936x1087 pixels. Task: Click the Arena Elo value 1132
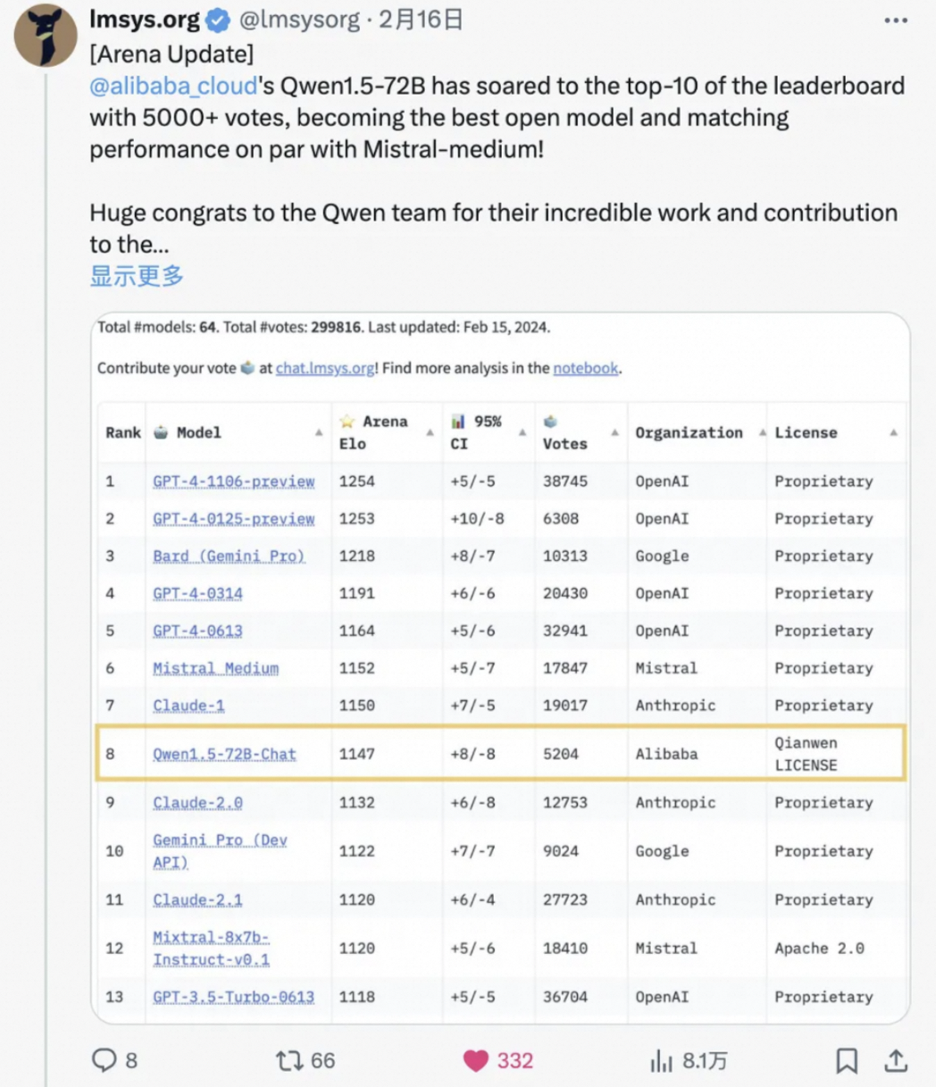(357, 803)
